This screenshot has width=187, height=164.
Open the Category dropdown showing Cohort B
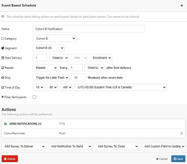click(x=54, y=39)
